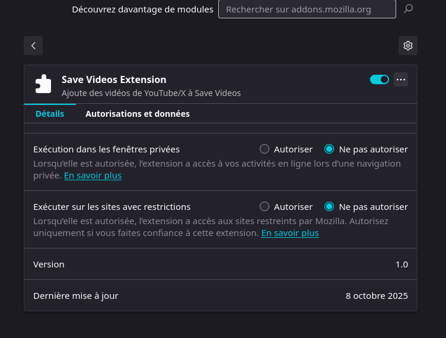446x338 pixels.
Task: Click the magnifier search icon
Action: (408, 9)
